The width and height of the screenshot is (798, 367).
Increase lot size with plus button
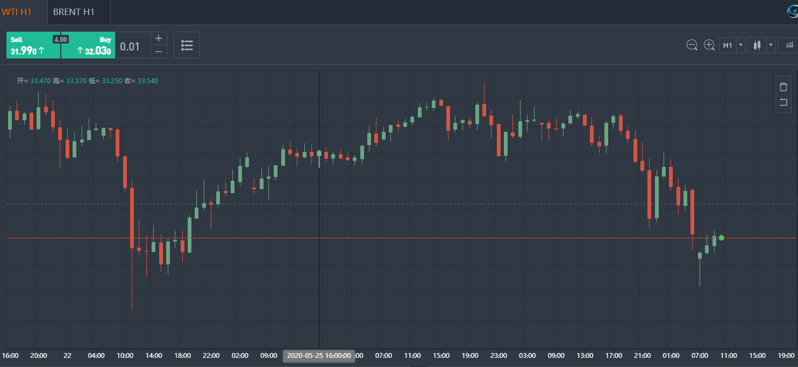point(158,39)
